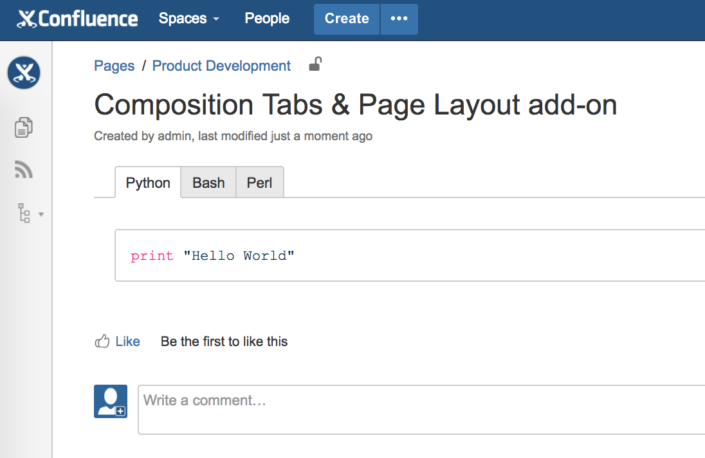This screenshot has width=705, height=458.
Task: Open the Product Development breadcrumb link
Action: (x=221, y=66)
